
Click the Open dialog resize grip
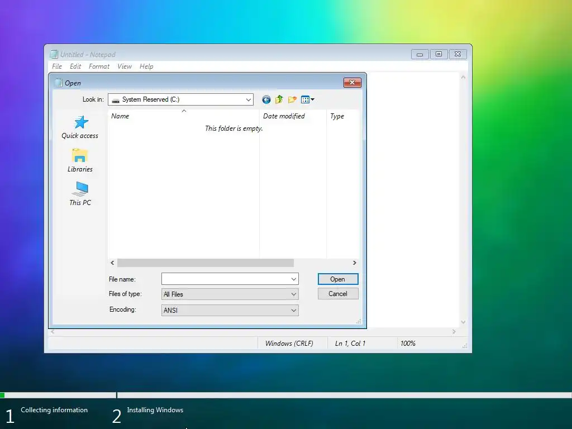tap(359, 321)
